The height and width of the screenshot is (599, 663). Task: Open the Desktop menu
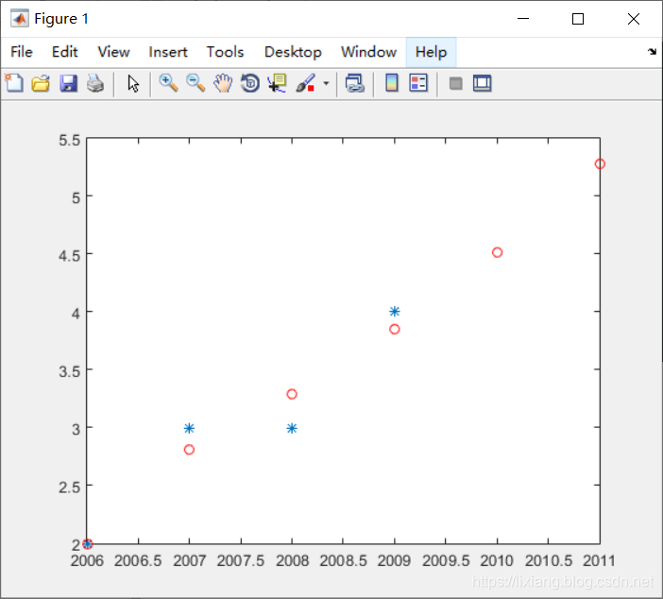point(293,52)
